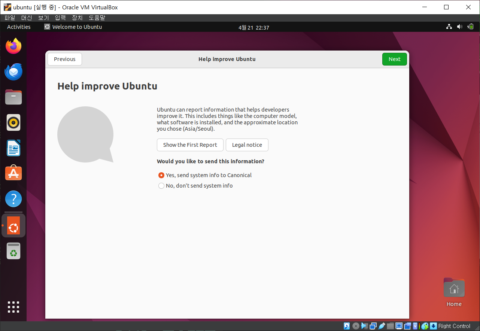Image resolution: width=480 pixels, height=331 pixels.
Task: Open the clock showing 4월 21 22:37
Action: pos(254,27)
